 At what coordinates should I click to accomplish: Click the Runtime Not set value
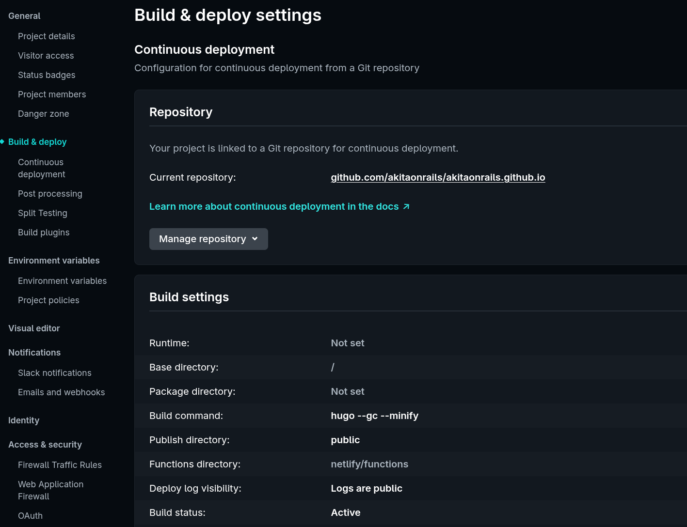348,343
